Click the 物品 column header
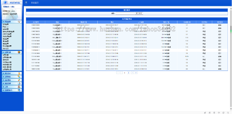232x114 pixels. click(57, 22)
